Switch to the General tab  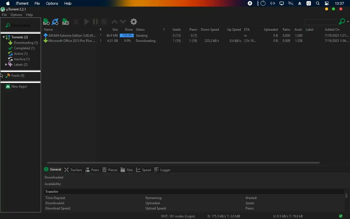click(x=52, y=170)
